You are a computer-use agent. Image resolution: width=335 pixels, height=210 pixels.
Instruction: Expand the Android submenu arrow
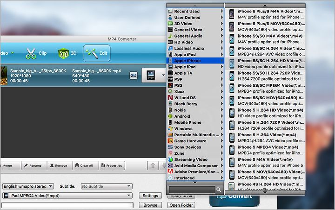pyautogui.click(x=222, y=116)
